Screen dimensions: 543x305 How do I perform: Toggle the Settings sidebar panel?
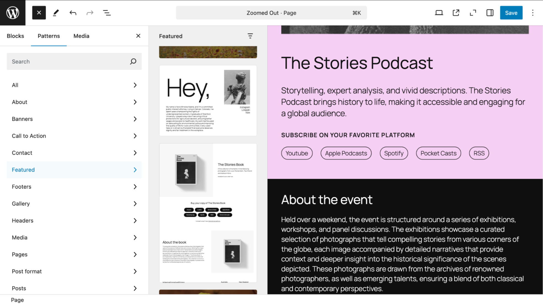490,13
